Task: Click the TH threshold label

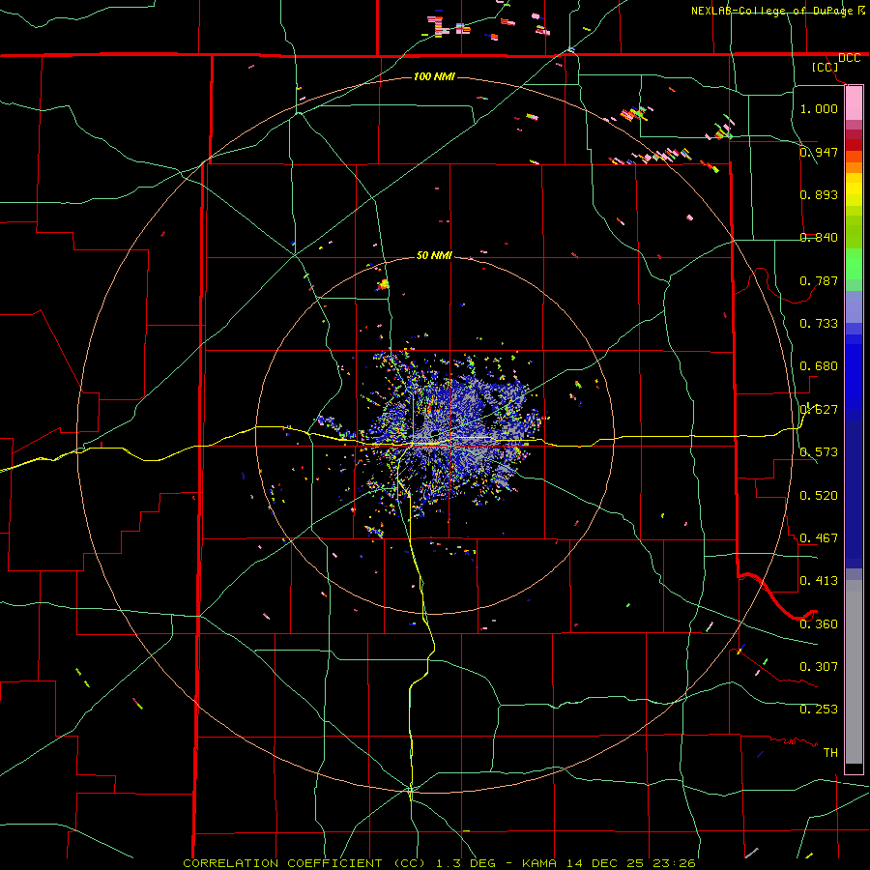Action: tap(830, 753)
